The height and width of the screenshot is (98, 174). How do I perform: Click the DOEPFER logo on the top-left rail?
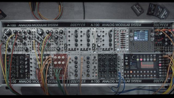click(78, 25)
